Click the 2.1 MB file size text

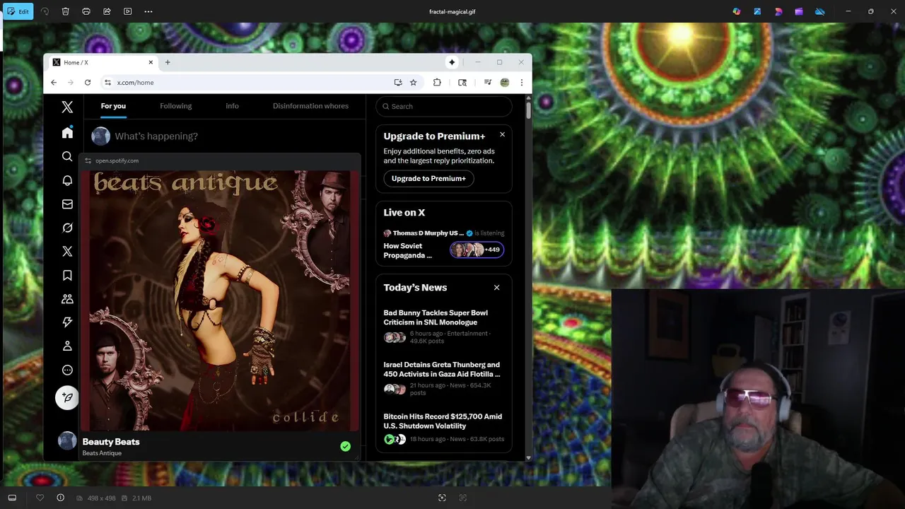pos(141,498)
